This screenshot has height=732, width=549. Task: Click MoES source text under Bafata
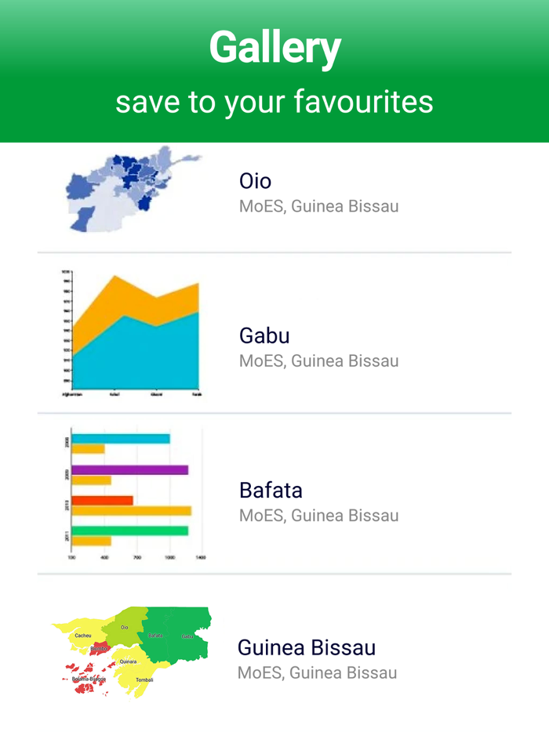[x=319, y=515]
